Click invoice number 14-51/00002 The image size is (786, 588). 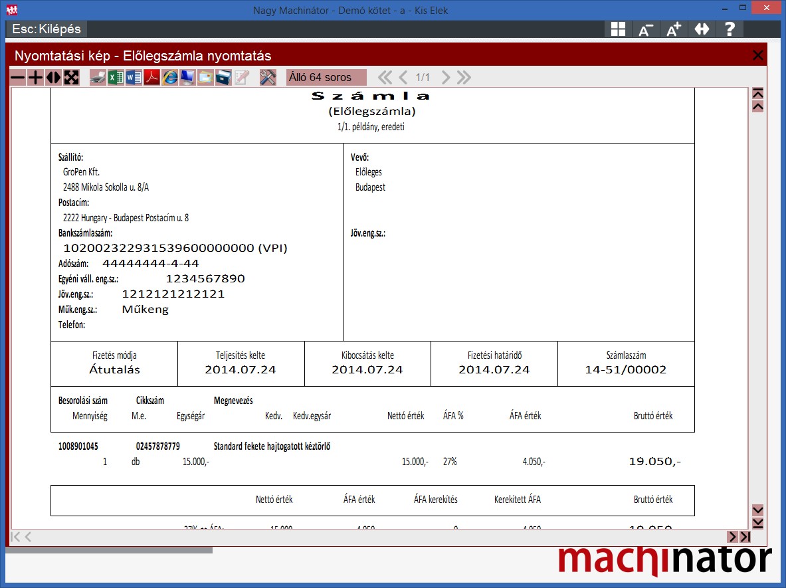click(x=626, y=370)
